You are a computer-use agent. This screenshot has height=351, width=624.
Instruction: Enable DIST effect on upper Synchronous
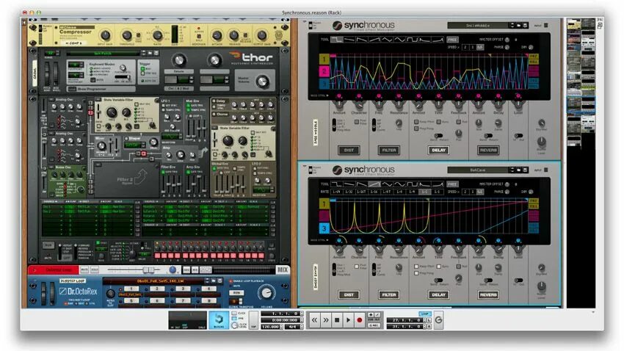click(349, 150)
